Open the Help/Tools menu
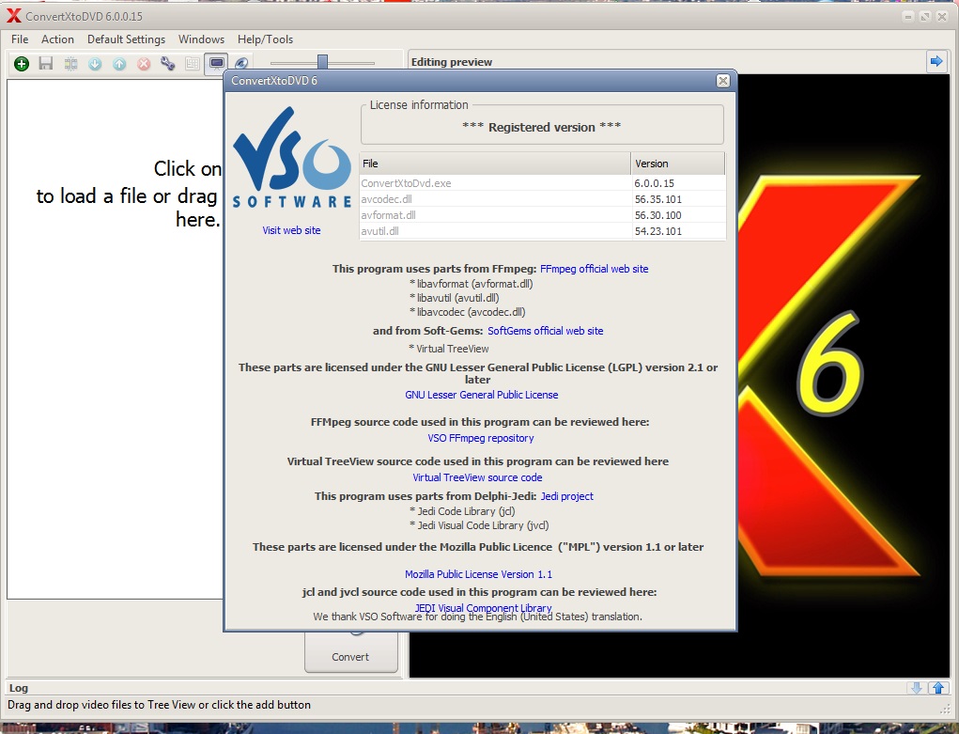This screenshot has width=959, height=734. coord(266,39)
